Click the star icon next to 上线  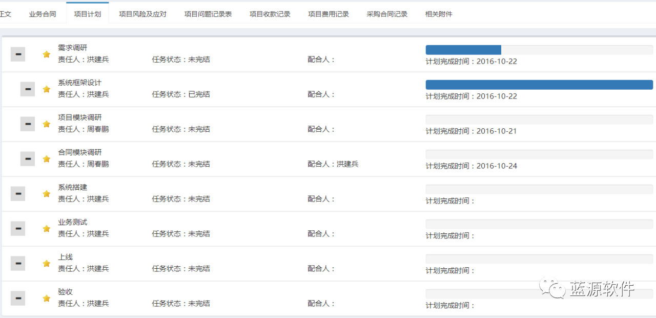[47, 264]
